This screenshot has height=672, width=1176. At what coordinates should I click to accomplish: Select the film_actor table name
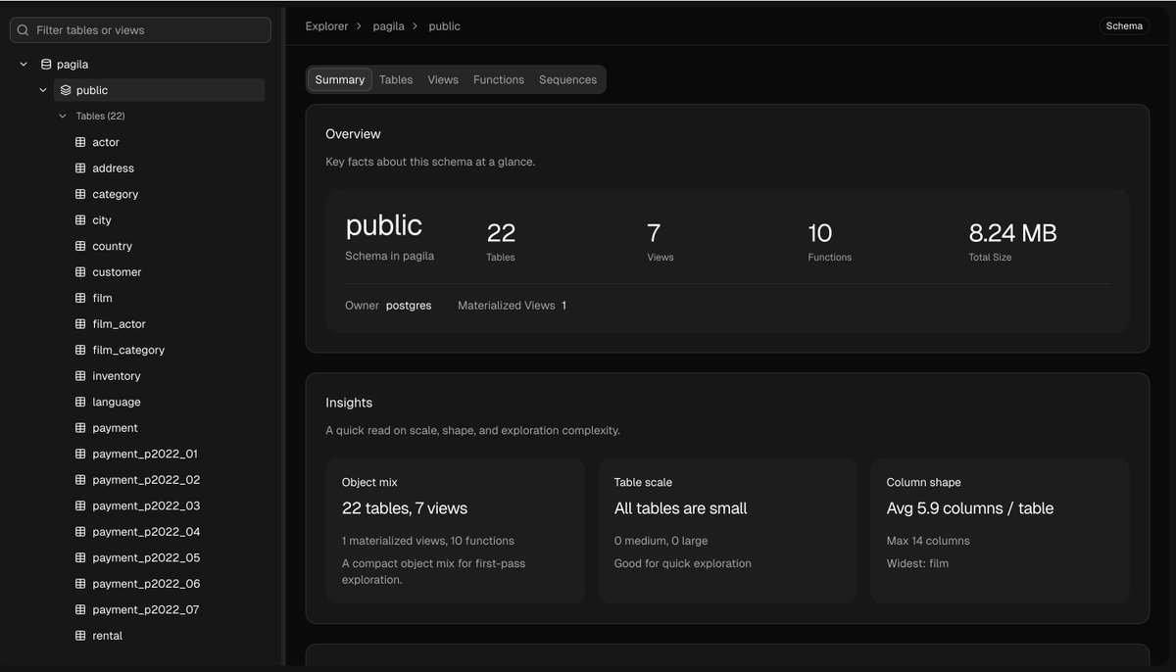pos(119,324)
